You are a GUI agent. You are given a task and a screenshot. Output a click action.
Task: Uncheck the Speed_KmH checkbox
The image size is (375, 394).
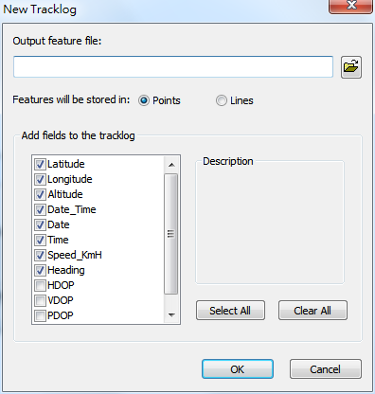click(x=40, y=255)
